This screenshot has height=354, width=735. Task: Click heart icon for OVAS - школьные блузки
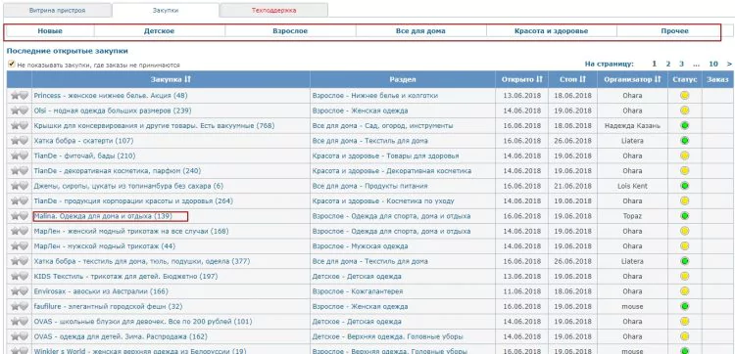click(24, 322)
